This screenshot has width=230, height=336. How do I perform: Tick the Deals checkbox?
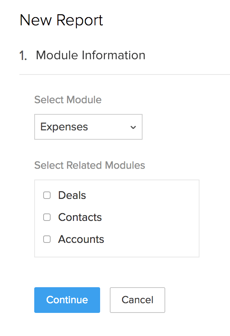click(x=47, y=195)
